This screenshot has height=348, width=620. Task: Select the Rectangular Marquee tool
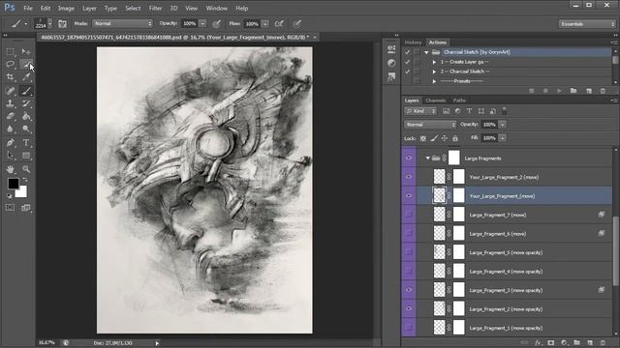pos(10,51)
